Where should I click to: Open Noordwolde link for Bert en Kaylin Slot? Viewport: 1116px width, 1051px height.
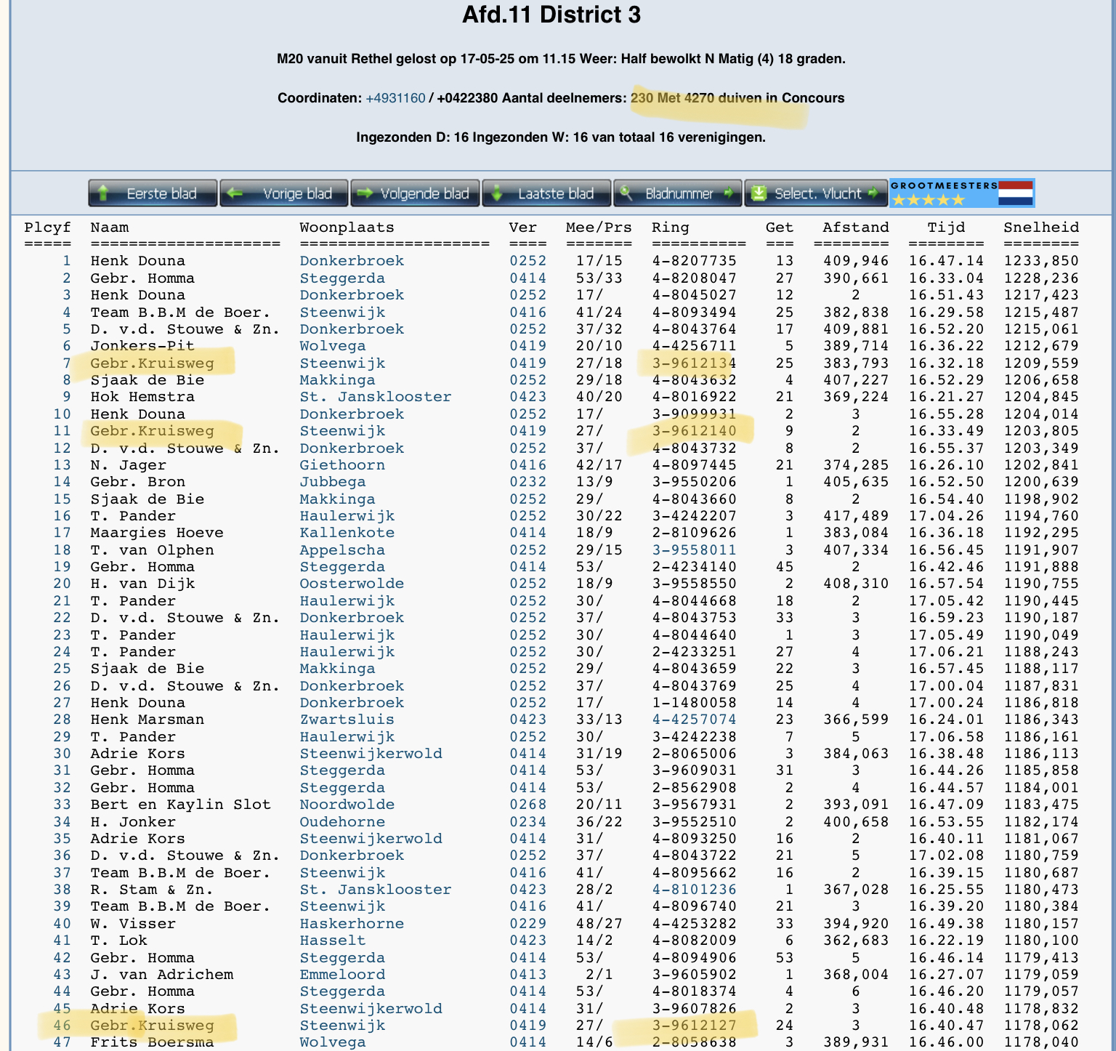tap(347, 805)
